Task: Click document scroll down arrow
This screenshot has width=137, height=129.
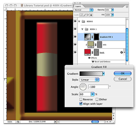Action: (x=113, y=118)
